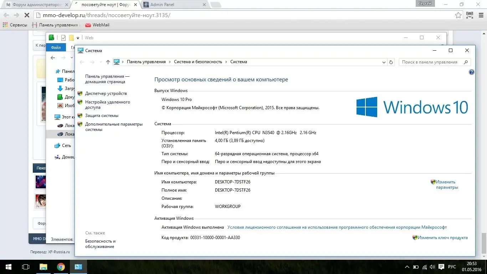
Task: Open System Protection link
Action: [x=102, y=116]
